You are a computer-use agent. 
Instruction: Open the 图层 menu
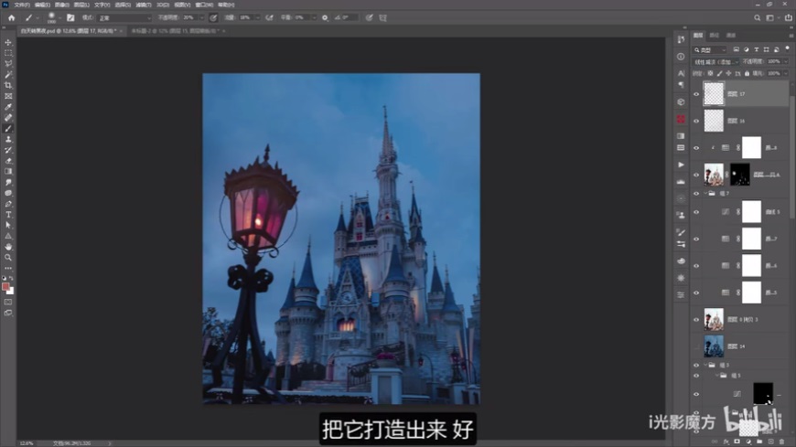[x=81, y=5]
